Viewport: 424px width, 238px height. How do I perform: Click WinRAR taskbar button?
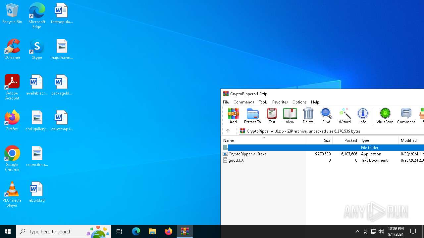click(x=185, y=231)
